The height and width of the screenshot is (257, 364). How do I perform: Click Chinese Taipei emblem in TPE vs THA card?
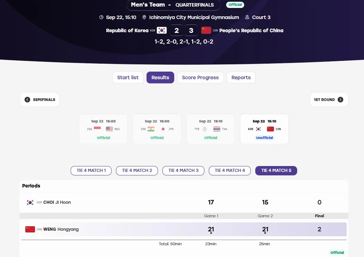[205, 129]
